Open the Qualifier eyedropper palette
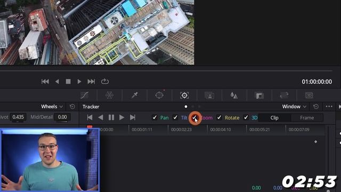The height and width of the screenshot is (192, 341). pos(135,95)
